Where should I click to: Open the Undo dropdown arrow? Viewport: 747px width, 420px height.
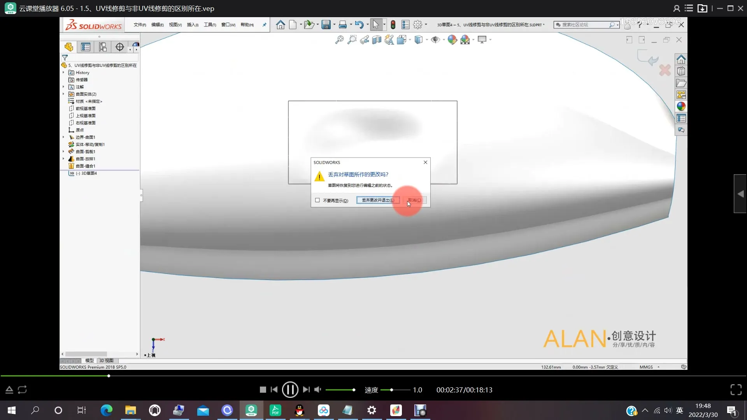[368, 25]
